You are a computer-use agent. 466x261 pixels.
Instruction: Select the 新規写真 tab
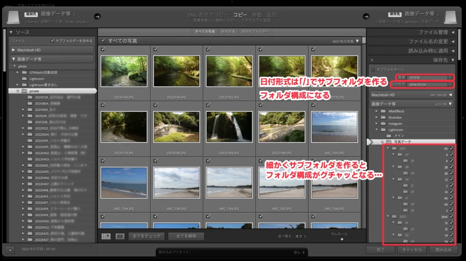coord(228,32)
